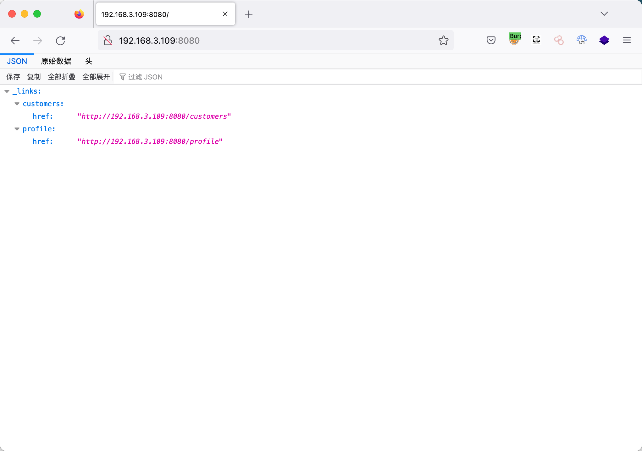Viewport: 642px width, 451px height.
Task: Open a new tab with plus button
Action: (x=249, y=14)
